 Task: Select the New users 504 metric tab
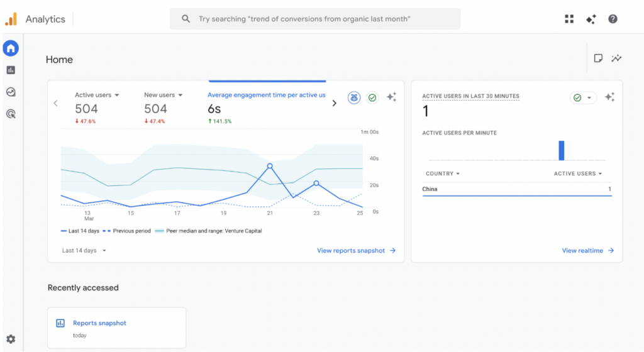coord(163,107)
